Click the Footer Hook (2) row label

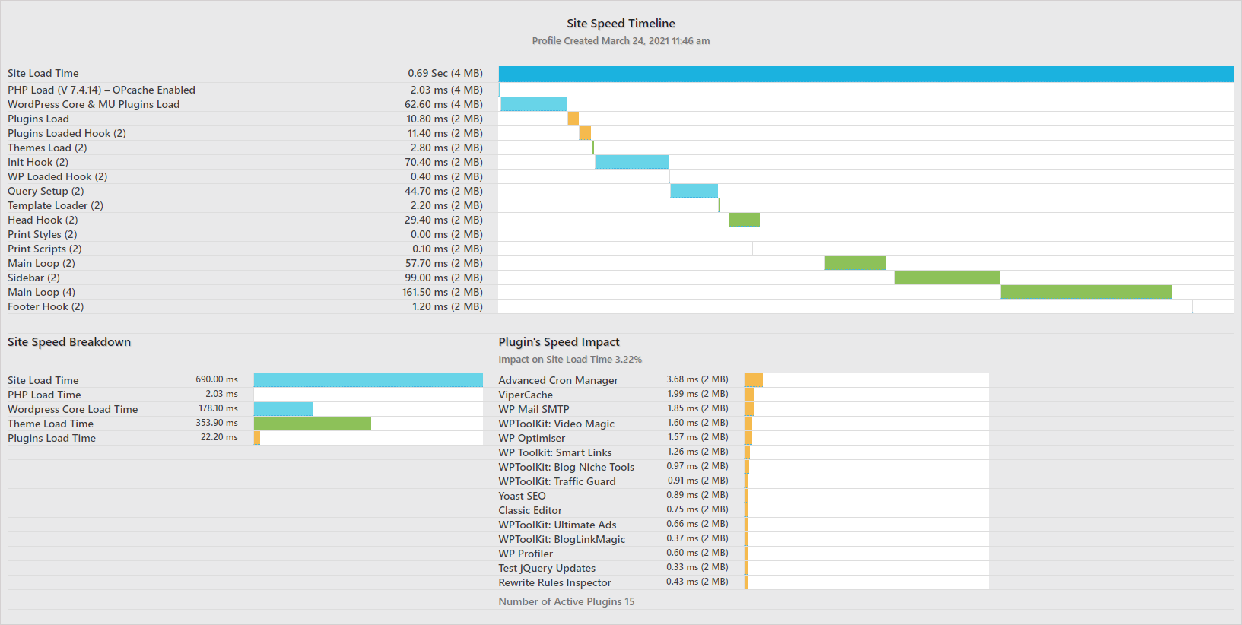(46, 306)
